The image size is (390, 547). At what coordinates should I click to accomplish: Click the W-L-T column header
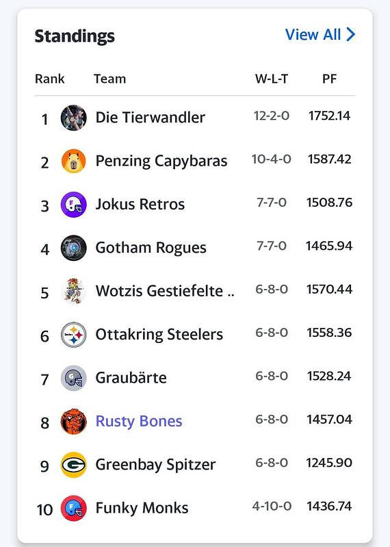tap(272, 79)
